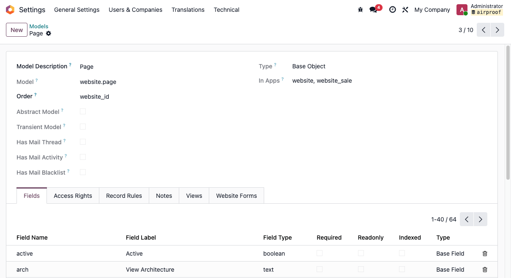511x278 pixels.
Task: Go back via the Models breadcrumb link
Action: [39, 26]
